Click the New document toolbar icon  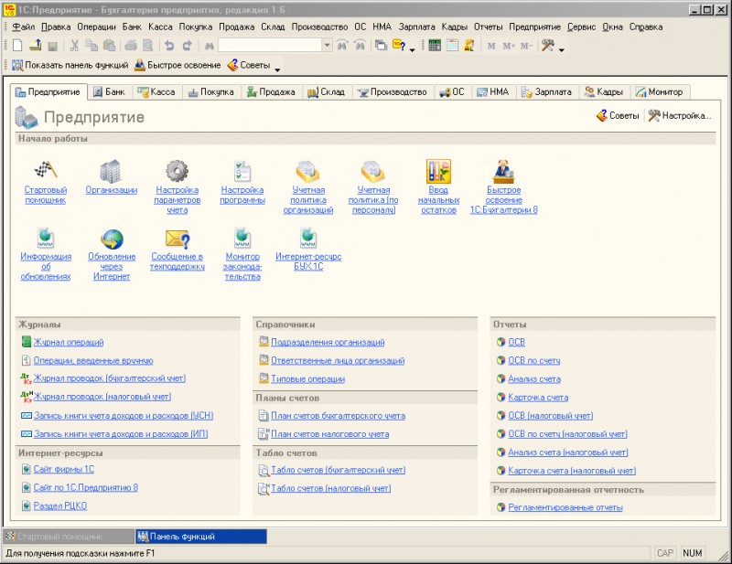pos(17,46)
